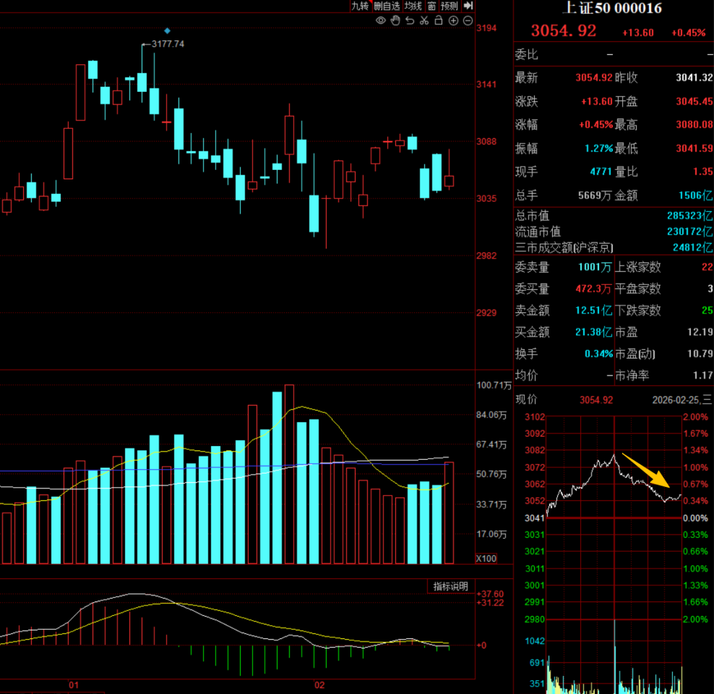Click the +37.60 MACD axis value
The image size is (714, 694).
click(490, 593)
